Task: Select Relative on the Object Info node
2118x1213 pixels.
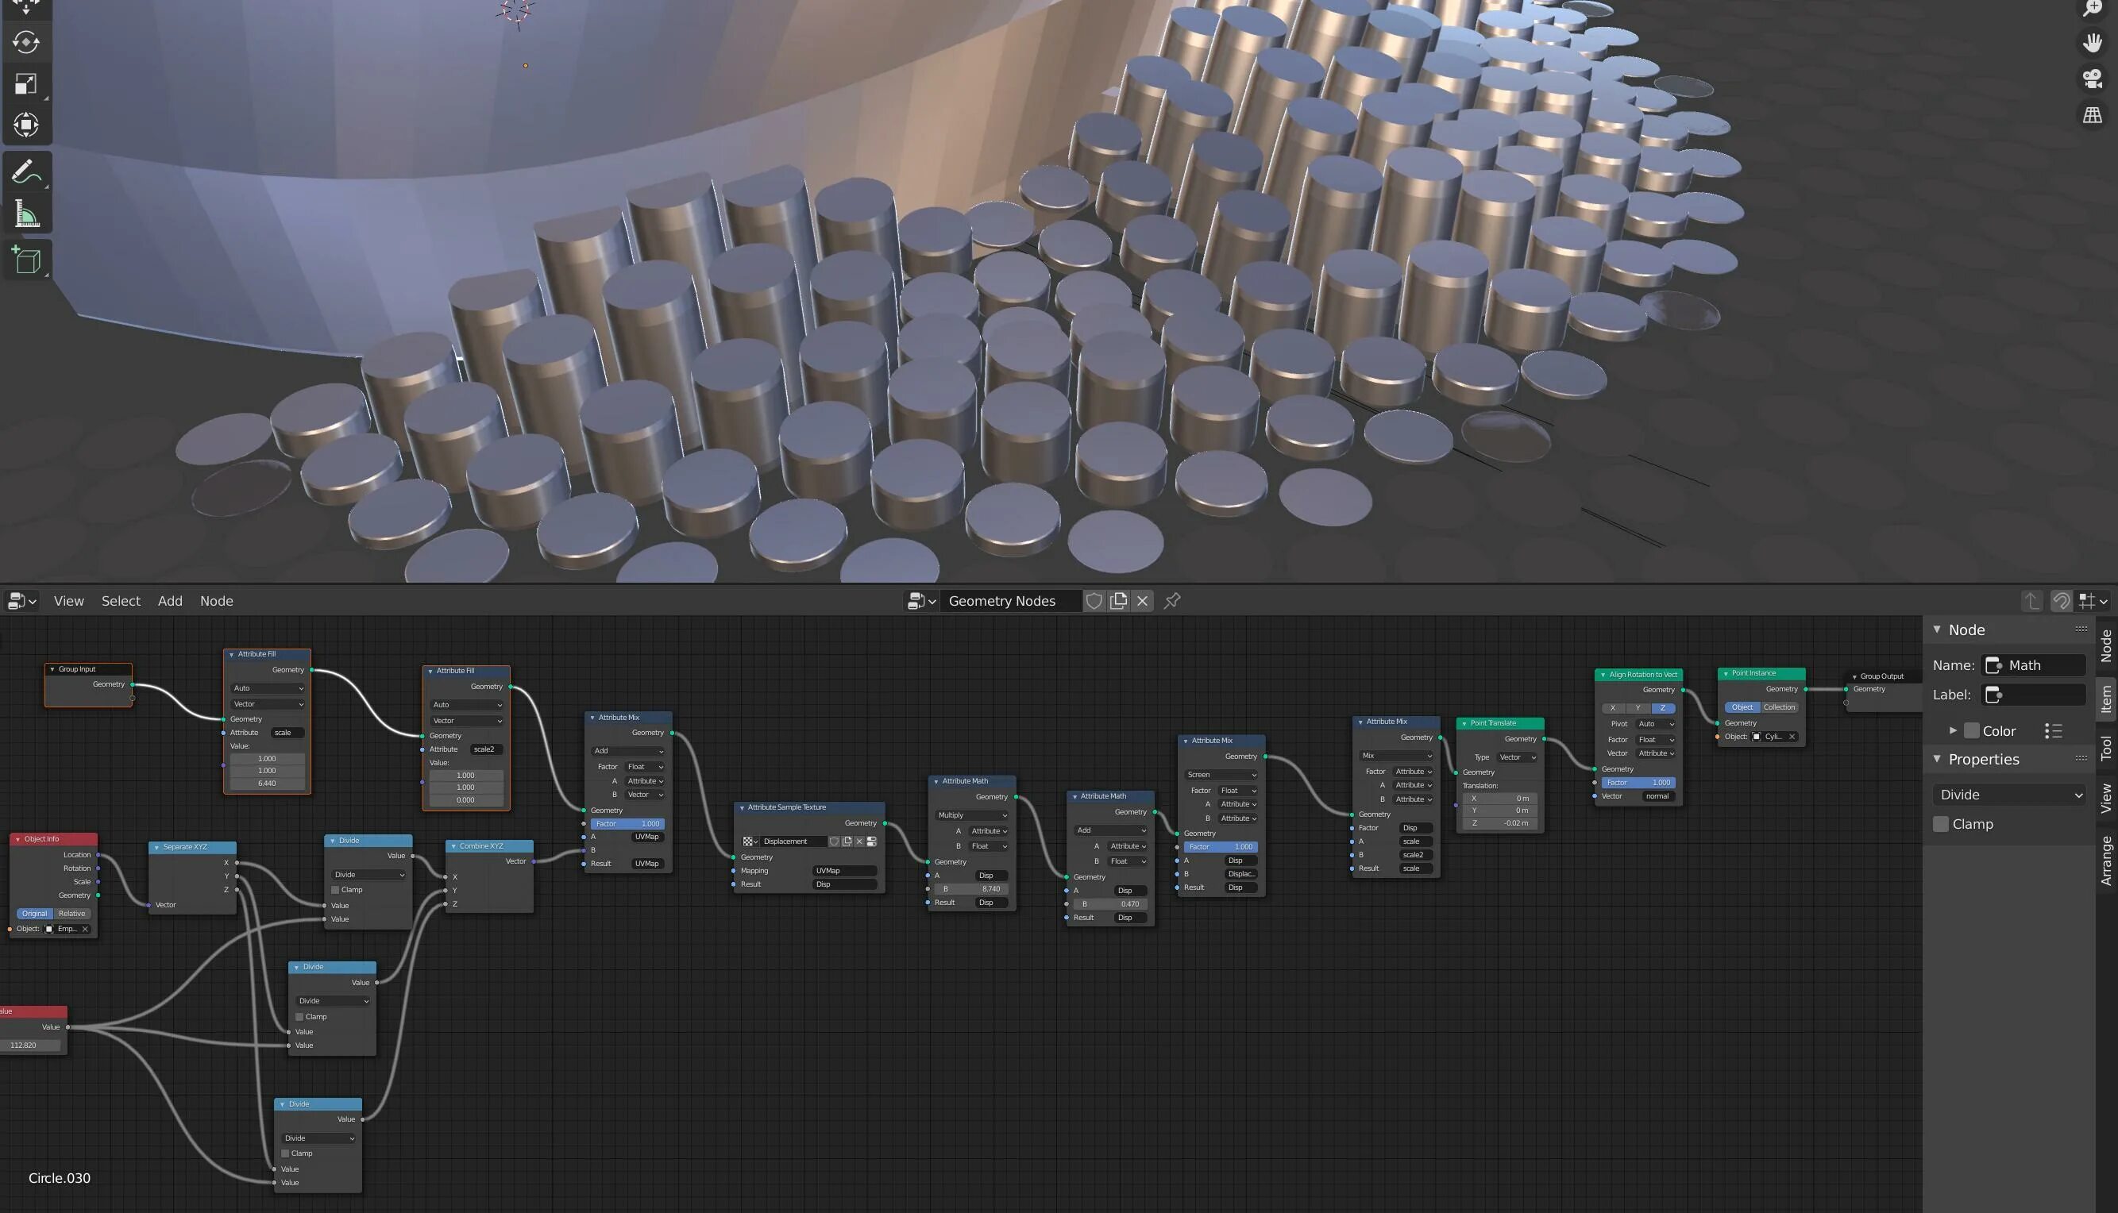Action: 71,914
